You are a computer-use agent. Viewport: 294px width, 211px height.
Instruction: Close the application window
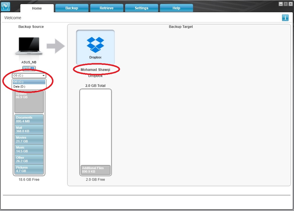(291, 4)
